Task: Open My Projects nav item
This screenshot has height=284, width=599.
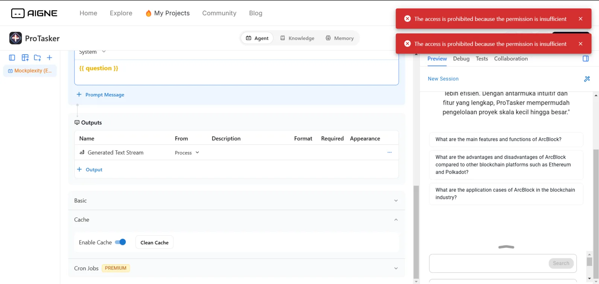Action: point(172,13)
